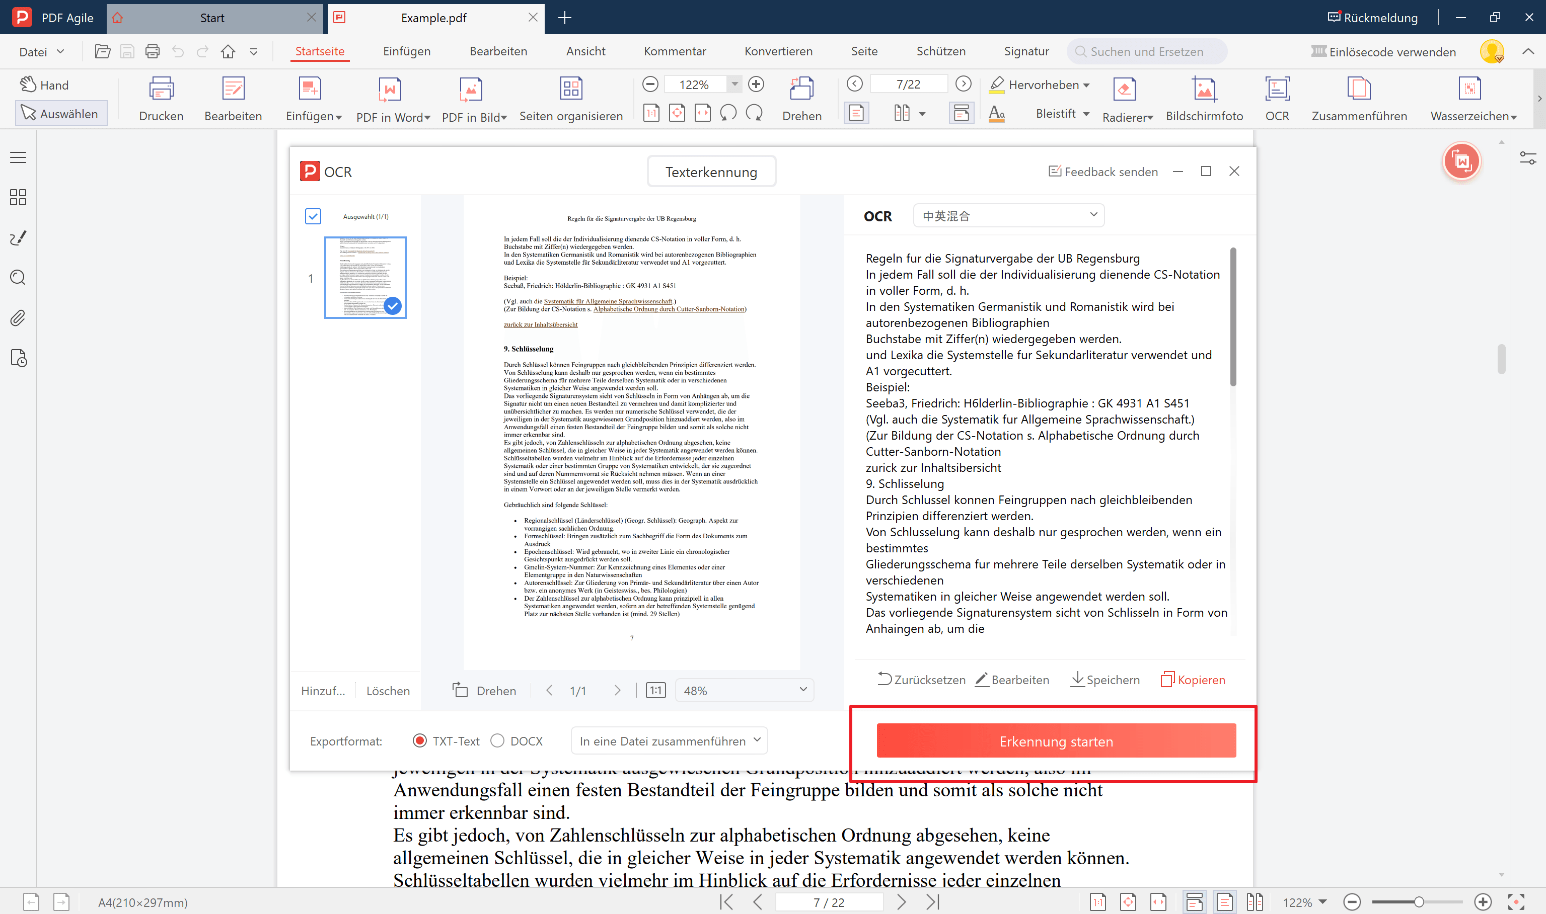Expand the 122% zoom dropdown in ribbon
The width and height of the screenshot is (1546, 914).
coord(734,85)
